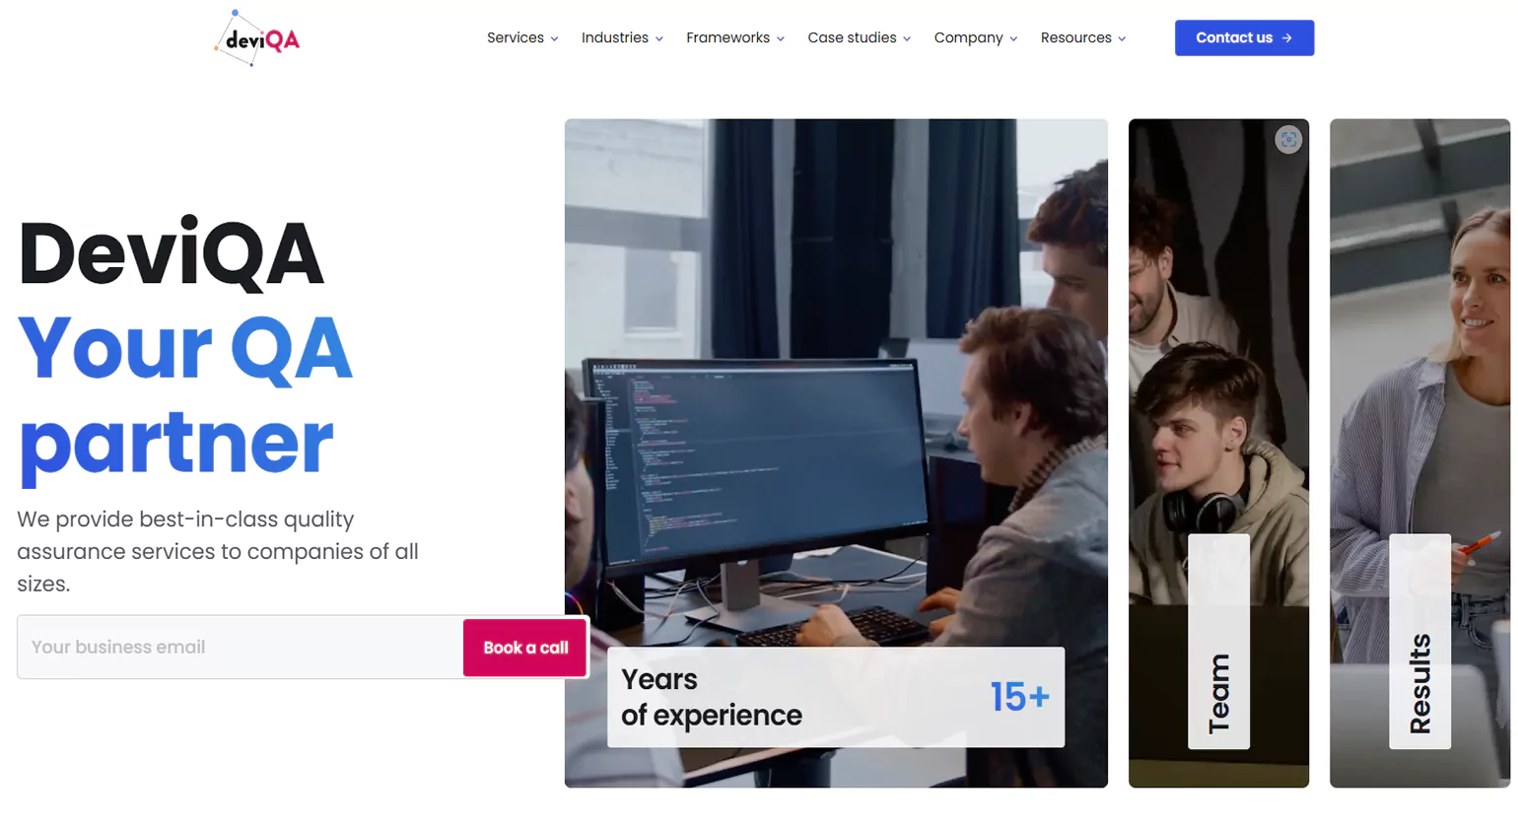Click the Company chevron arrow

click(x=1013, y=39)
